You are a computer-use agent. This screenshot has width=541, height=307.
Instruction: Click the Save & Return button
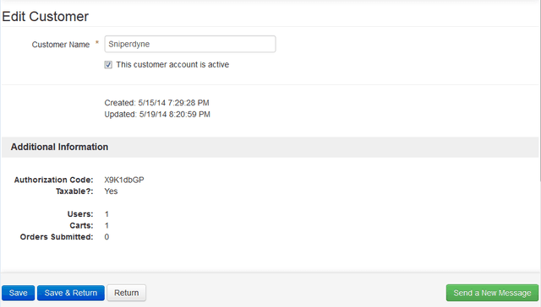71,293
